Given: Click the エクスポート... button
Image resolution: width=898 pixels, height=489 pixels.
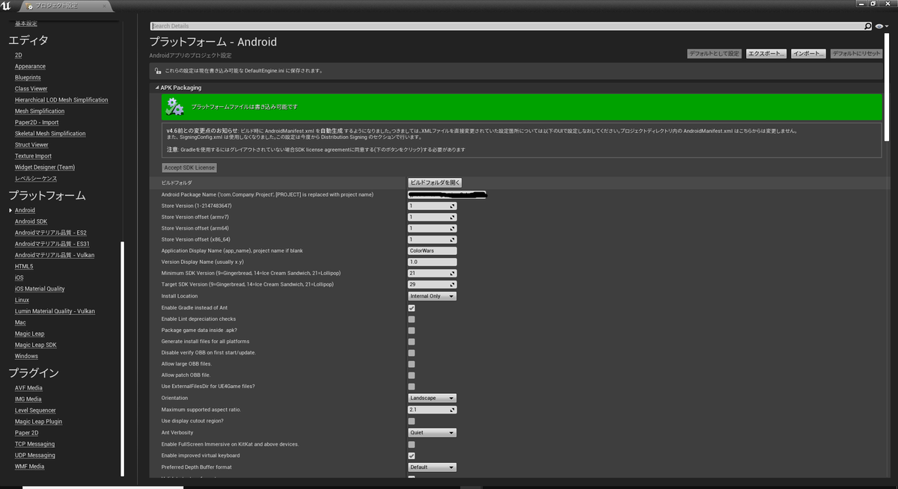Looking at the screenshot, I should pyautogui.click(x=766, y=54).
